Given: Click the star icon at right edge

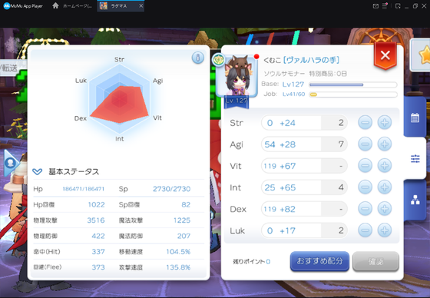Looking at the screenshot, I should coord(424,55).
